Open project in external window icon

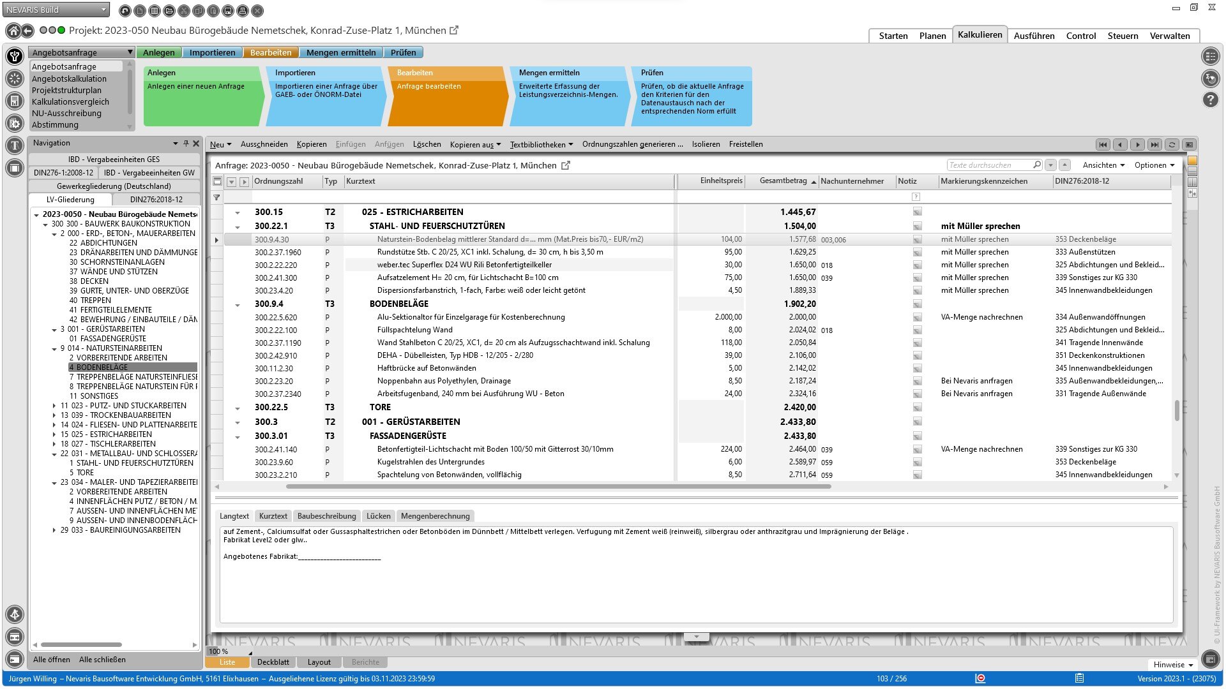click(x=454, y=30)
